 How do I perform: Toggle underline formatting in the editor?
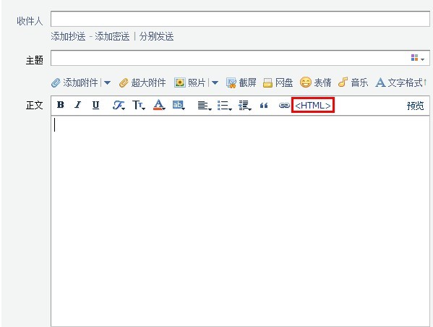(95, 105)
